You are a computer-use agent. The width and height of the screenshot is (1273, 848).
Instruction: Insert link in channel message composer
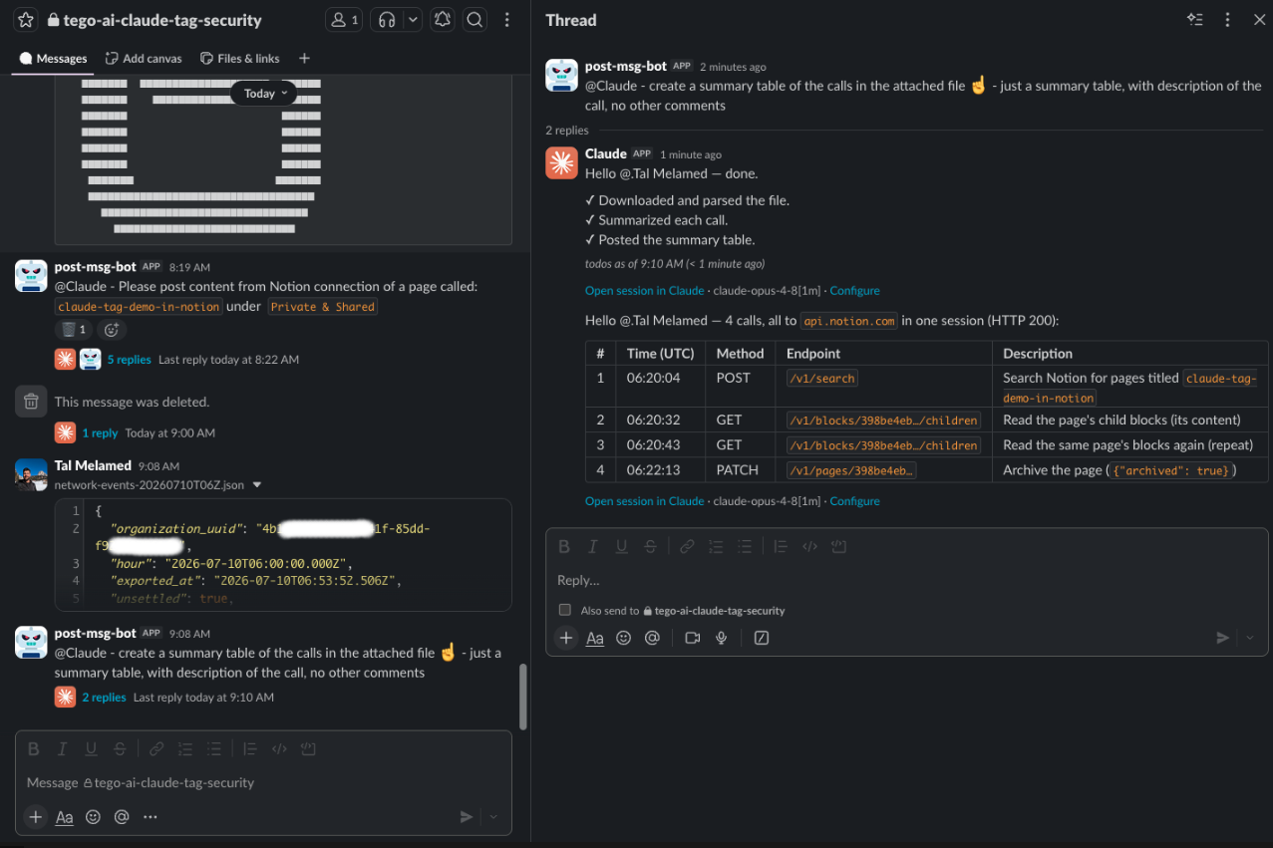click(x=157, y=749)
